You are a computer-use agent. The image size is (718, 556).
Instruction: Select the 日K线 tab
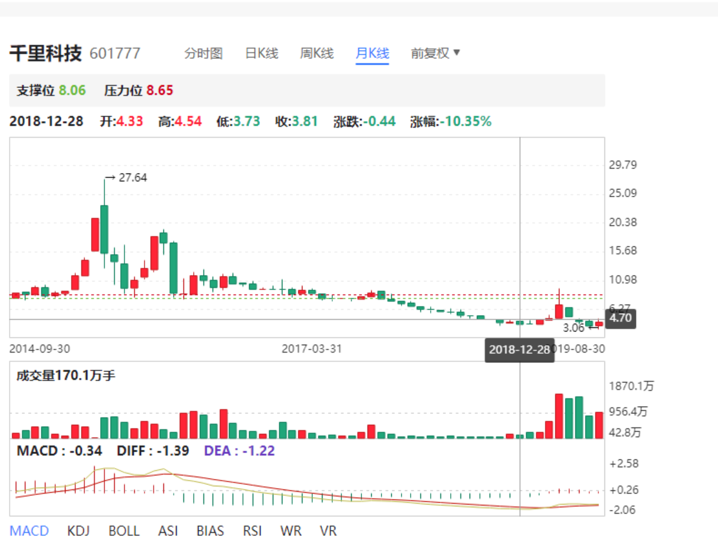[261, 53]
